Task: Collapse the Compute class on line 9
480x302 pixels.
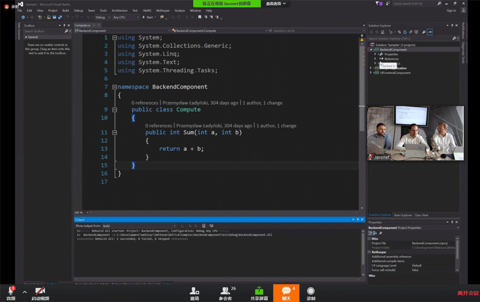Action: (115, 110)
